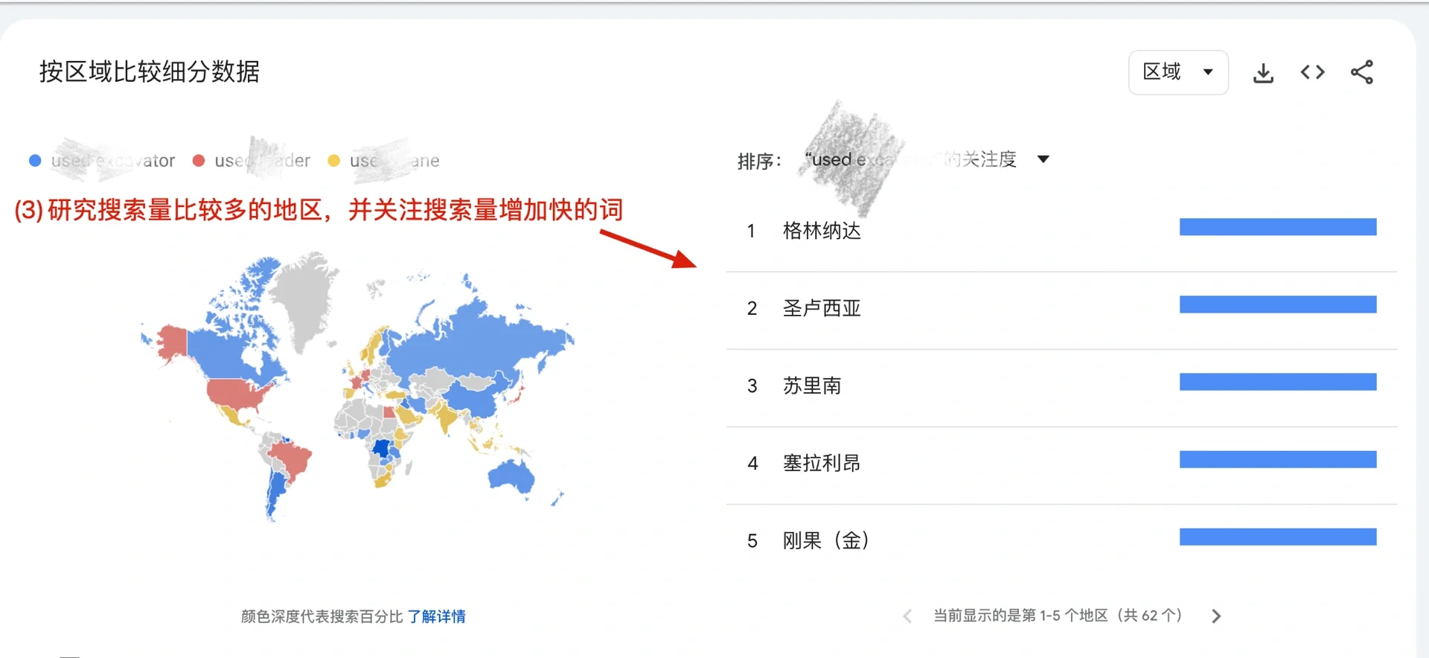Click the 按区域比较细分数据 heading
Screen dimensions: 1429x658
pyautogui.click(x=150, y=71)
